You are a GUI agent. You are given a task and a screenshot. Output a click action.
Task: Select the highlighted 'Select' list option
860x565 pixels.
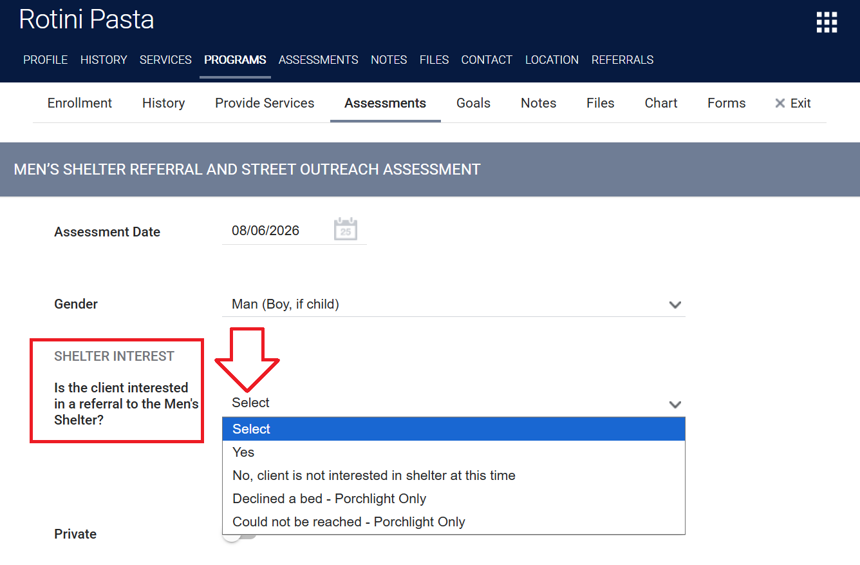[454, 429]
